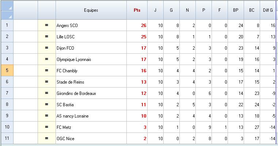Click AS nancy Lorraine's goal difference cell
Viewport: 278px width, 146px height.
click(x=268, y=116)
